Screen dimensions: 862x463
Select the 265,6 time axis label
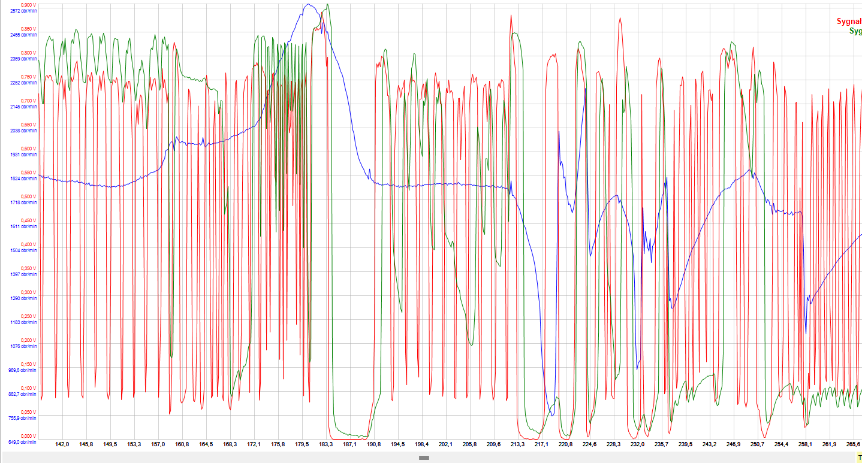[853, 444]
